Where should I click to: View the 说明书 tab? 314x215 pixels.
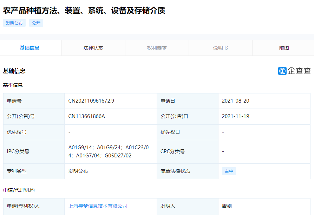[x=220, y=48]
